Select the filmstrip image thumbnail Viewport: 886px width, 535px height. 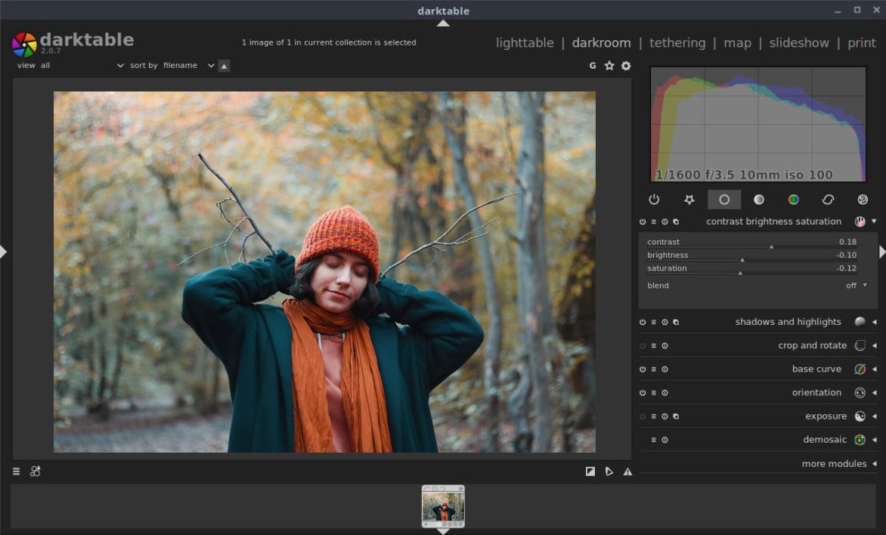tap(443, 506)
